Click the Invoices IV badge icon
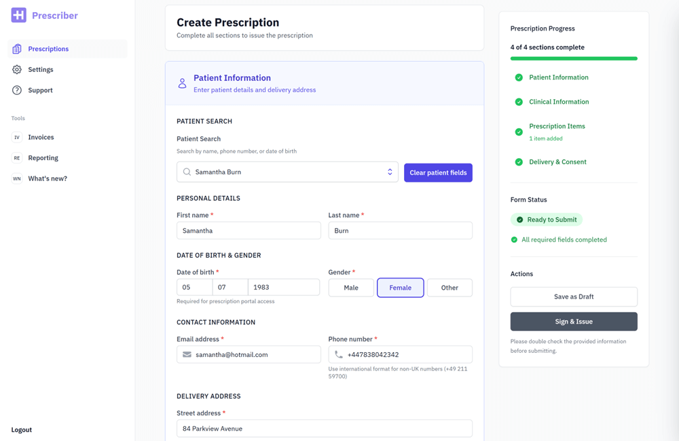Screen dimensions: 679x441 click(17, 137)
